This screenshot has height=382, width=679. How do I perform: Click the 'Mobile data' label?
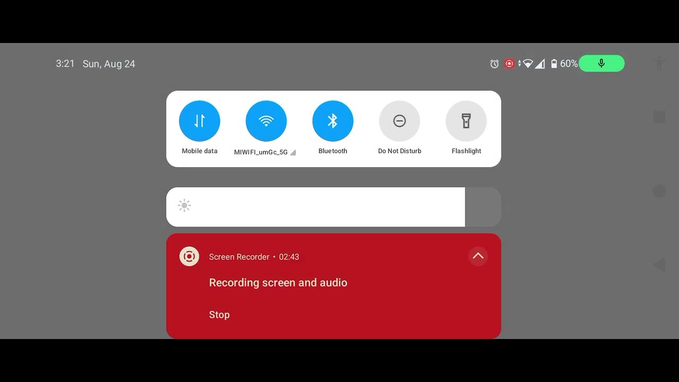pyautogui.click(x=199, y=151)
